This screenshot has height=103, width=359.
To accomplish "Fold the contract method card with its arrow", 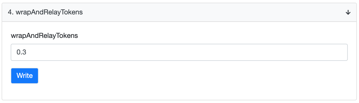I will pos(348,13).
